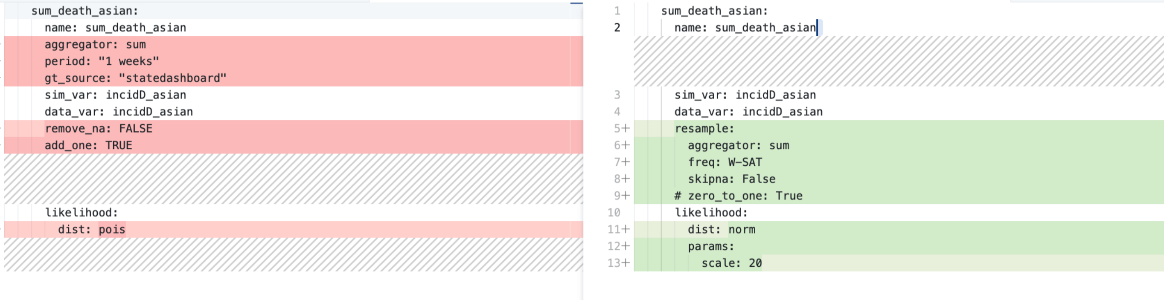Screen dimensions: 1164x300
Task: Click the highlighted word 'pois' in left pane
Action: pyautogui.click(x=112, y=229)
